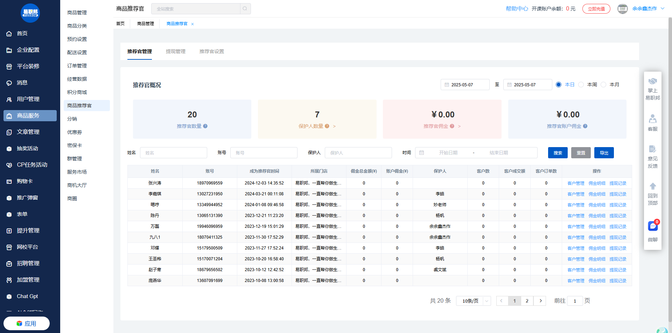The height and width of the screenshot is (333, 672).
Task: Open 微聊 chat icon in side panel
Action: click(x=653, y=226)
